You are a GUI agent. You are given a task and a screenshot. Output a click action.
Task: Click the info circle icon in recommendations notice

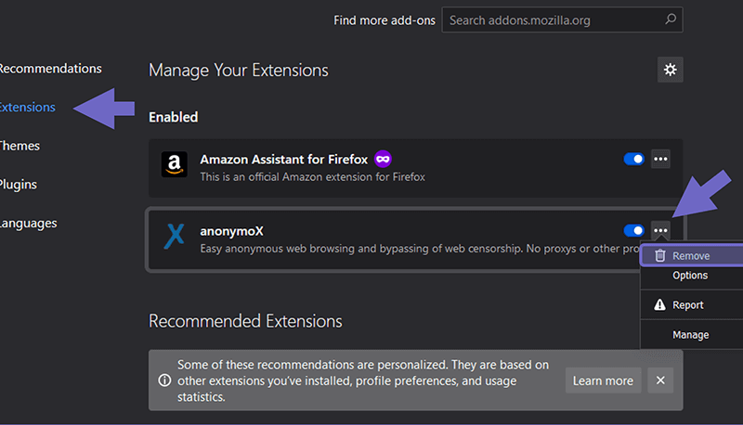pos(164,380)
